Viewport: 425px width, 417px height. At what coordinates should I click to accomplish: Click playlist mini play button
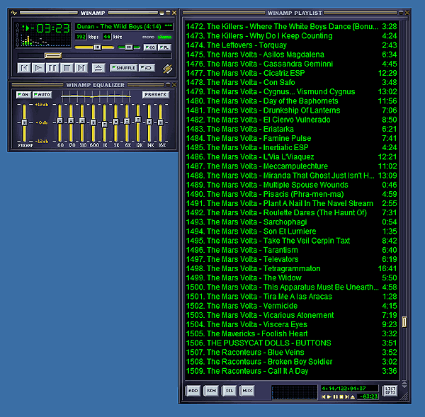[329, 397]
